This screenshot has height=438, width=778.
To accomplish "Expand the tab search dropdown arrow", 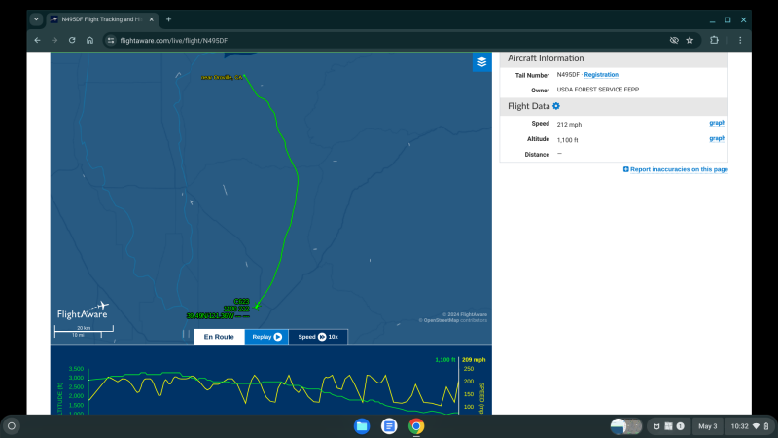I will click(x=36, y=19).
